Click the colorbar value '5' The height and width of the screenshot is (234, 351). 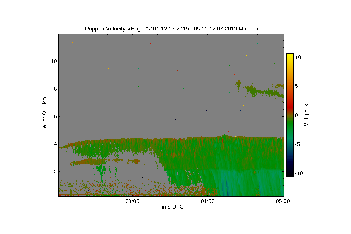[x=296, y=86]
